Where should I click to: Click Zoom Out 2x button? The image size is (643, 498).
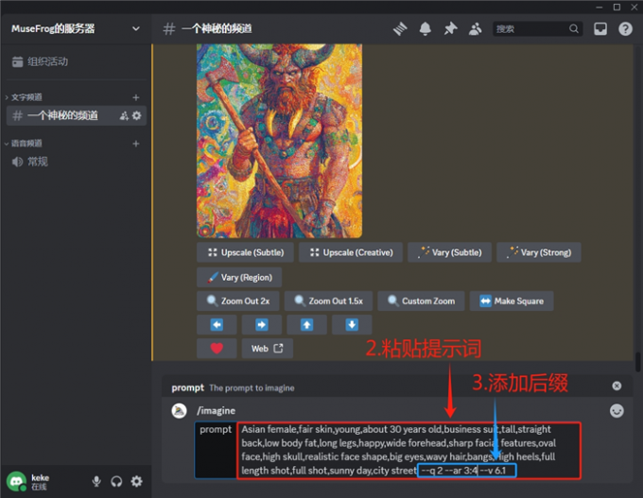[238, 301]
